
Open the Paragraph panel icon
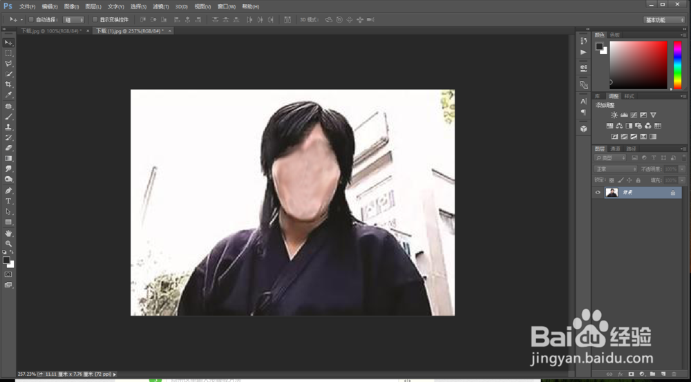pos(583,112)
